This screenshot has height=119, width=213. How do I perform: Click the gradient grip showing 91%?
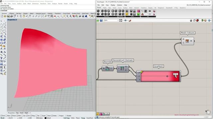pos(175,76)
